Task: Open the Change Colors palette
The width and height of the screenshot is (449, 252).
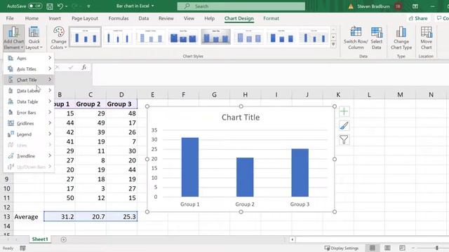Action: click(x=59, y=38)
